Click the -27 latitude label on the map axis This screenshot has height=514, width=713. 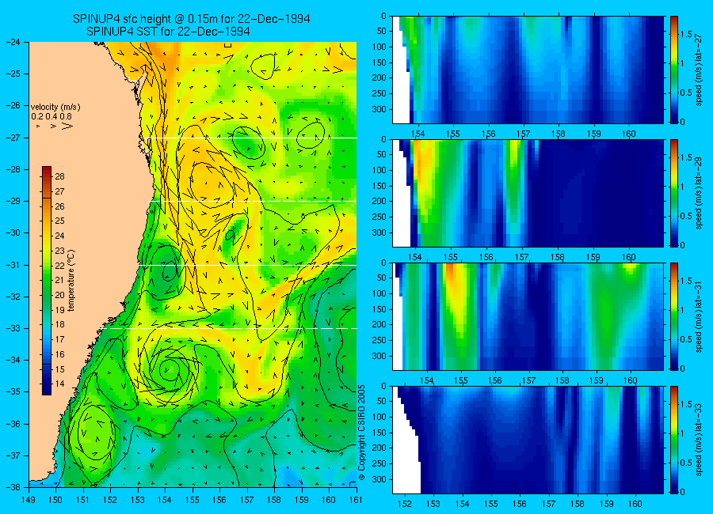(x=13, y=138)
